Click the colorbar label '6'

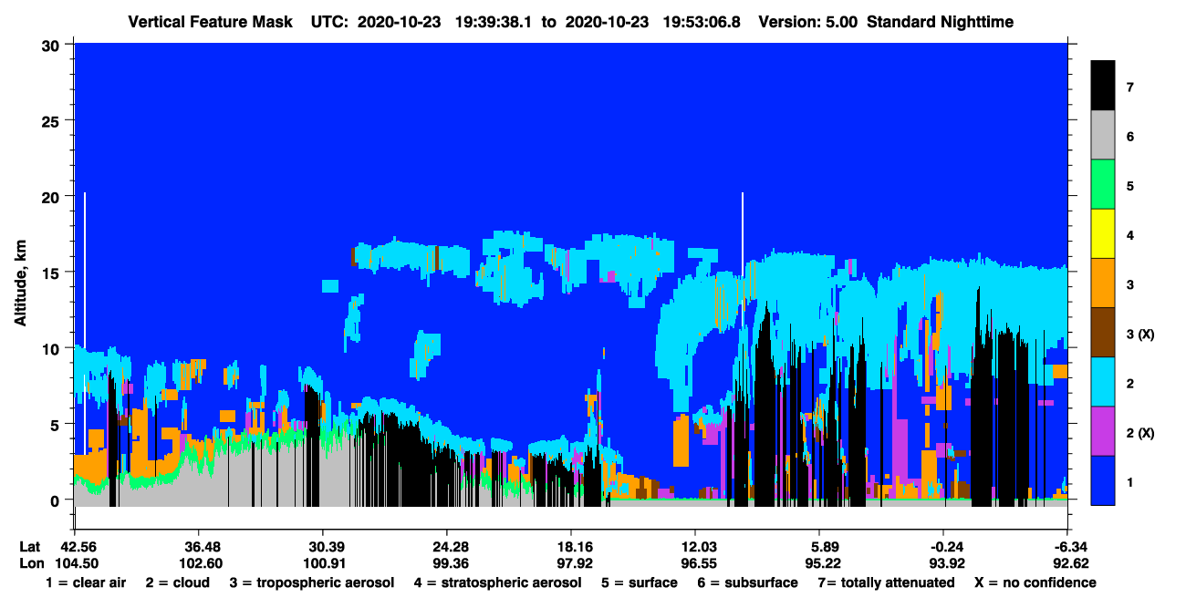[x=1130, y=137]
